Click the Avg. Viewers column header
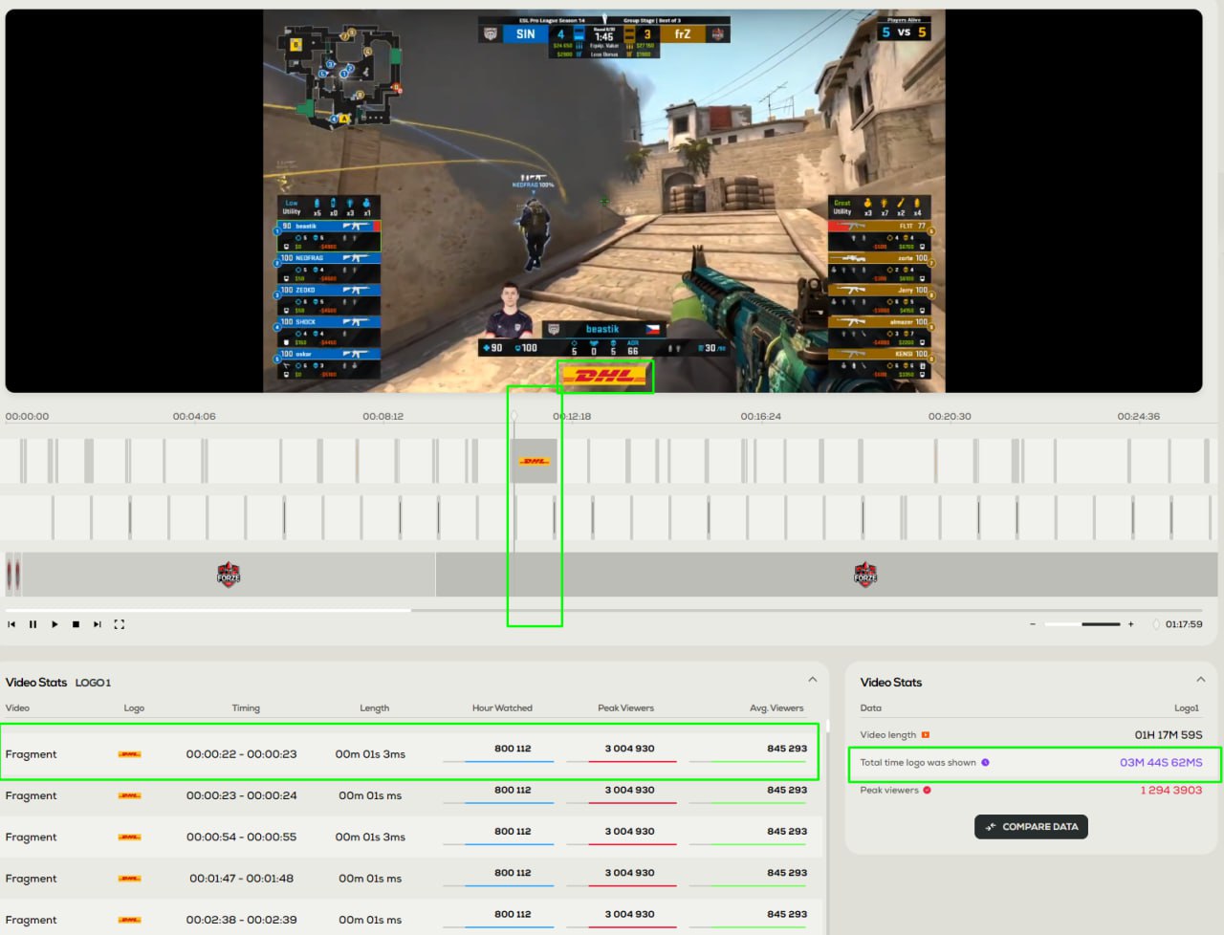Screen dimensions: 1224x935 (776, 708)
